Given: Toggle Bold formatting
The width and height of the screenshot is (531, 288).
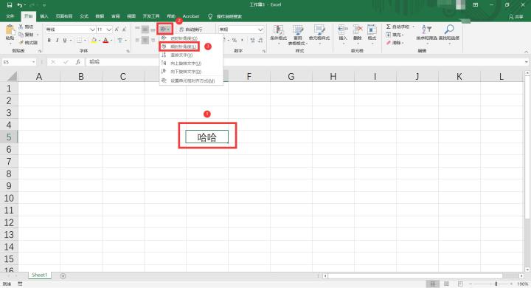Looking at the screenshot, I should point(49,40).
